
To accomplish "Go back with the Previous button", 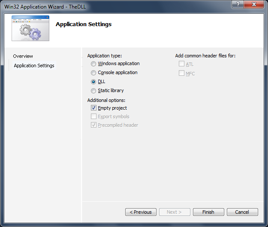I will point(141,212).
